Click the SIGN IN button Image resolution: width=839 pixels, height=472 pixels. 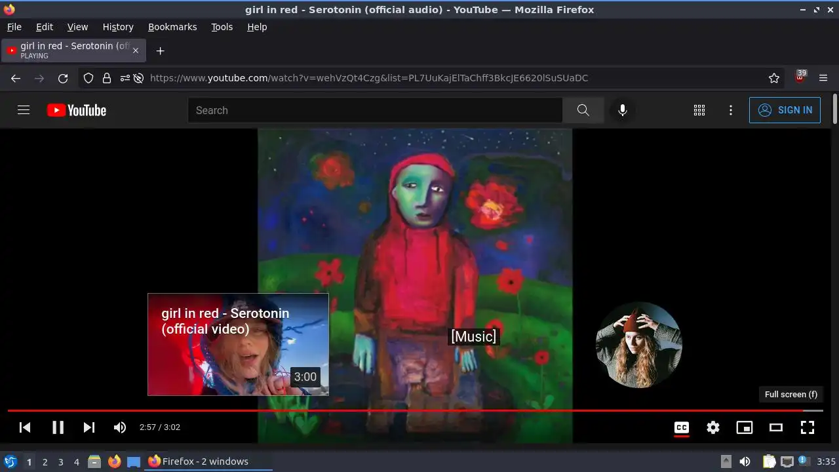point(785,110)
